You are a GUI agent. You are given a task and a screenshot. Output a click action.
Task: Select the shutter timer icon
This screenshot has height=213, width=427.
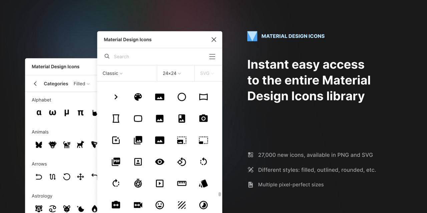138,183
